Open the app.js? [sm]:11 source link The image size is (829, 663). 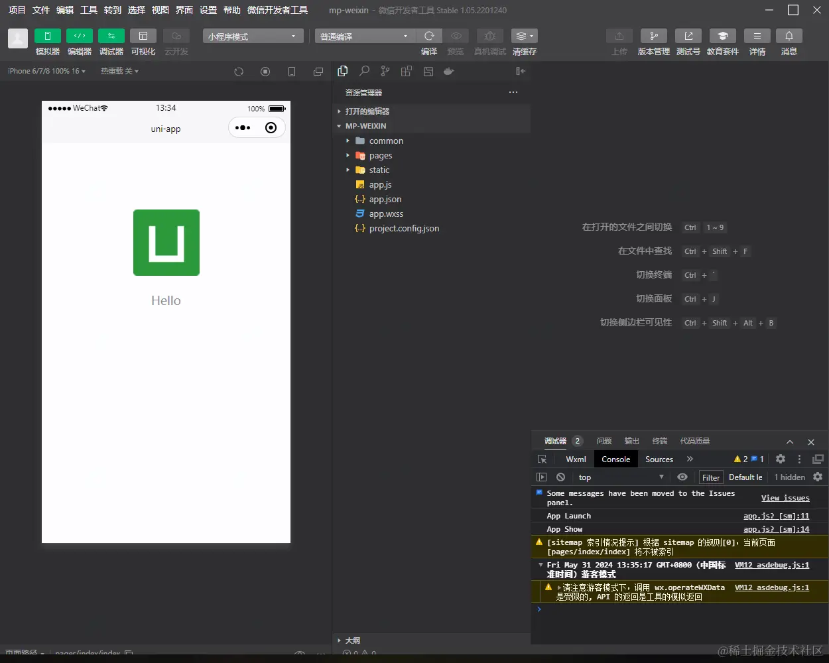[x=776, y=516]
